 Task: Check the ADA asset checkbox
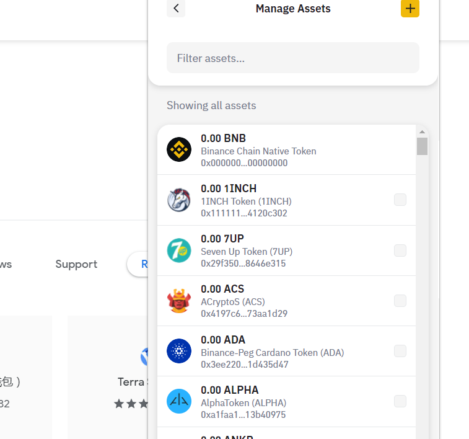tap(400, 351)
